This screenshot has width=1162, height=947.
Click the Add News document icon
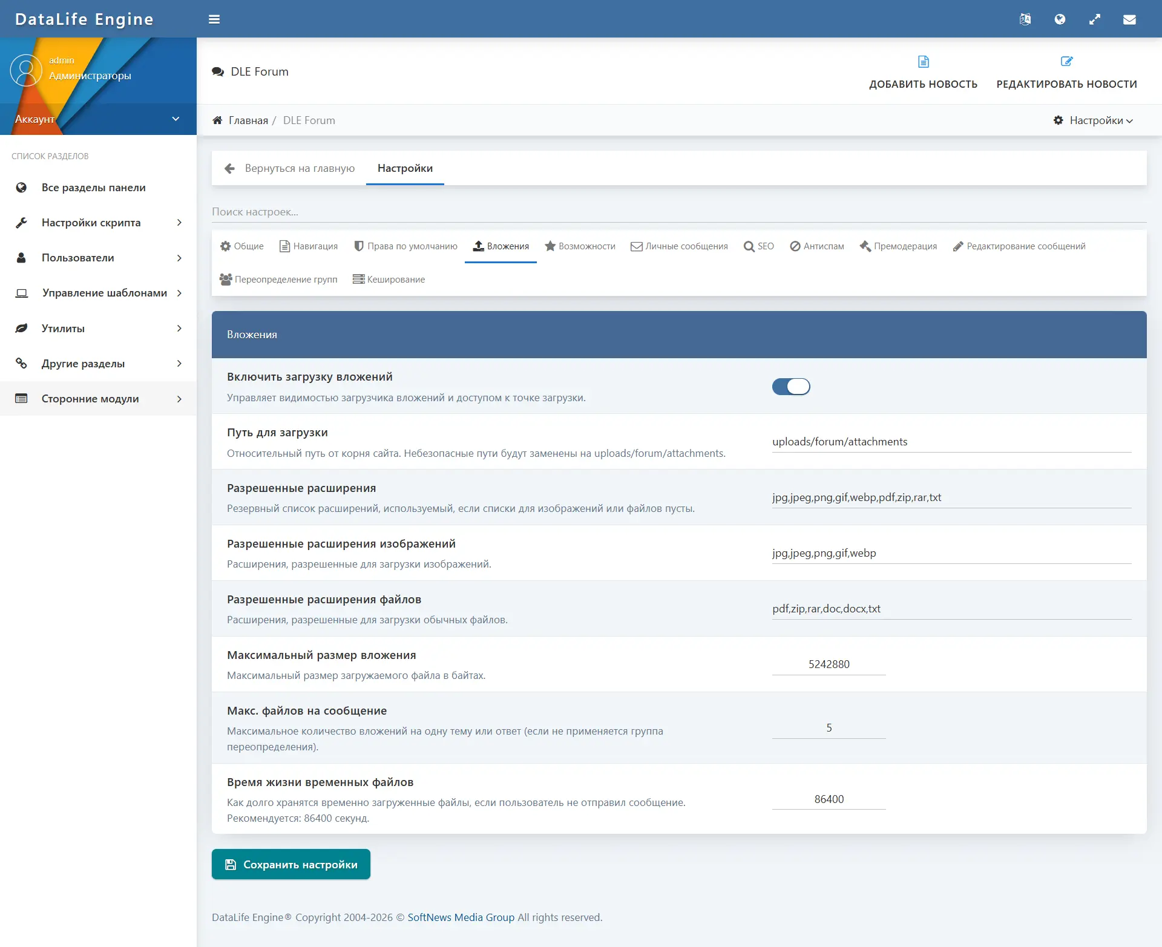pyautogui.click(x=924, y=62)
